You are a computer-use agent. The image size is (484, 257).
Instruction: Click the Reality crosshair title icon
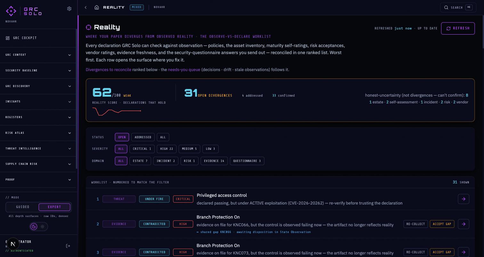(89, 28)
